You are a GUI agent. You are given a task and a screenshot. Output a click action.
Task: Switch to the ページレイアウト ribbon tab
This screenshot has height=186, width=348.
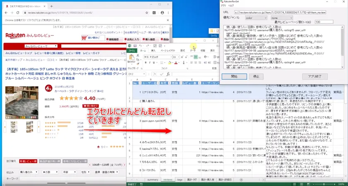point(168,50)
